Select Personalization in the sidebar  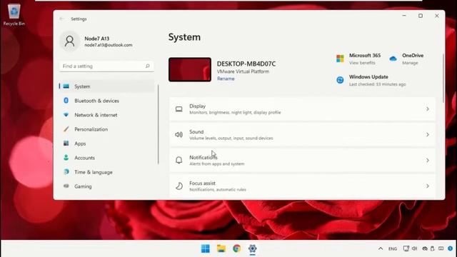pyautogui.click(x=106, y=129)
